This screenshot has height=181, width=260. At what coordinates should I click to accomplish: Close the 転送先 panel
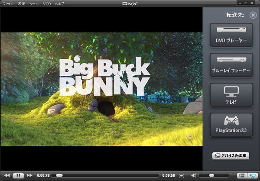pyautogui.click(x=253, y=15)
